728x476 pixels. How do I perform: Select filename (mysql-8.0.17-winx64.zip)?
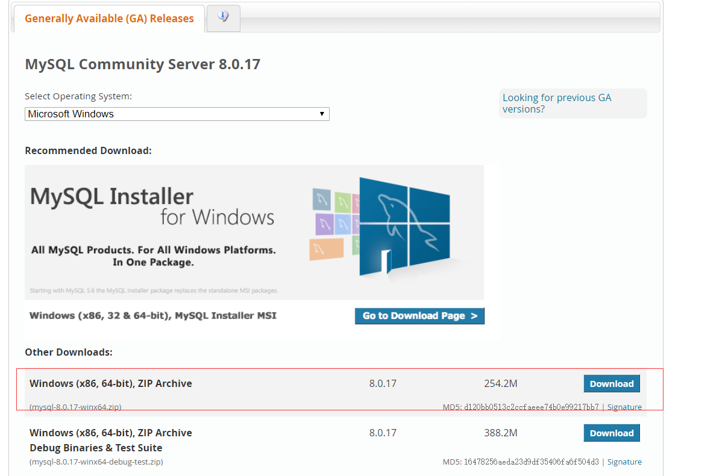tap(75, 407)
